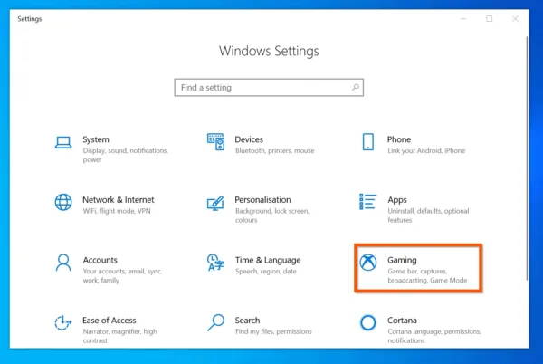Open the Search category title
The width and height of the screenshot is (543, 364).
click(x=247, y=321)
